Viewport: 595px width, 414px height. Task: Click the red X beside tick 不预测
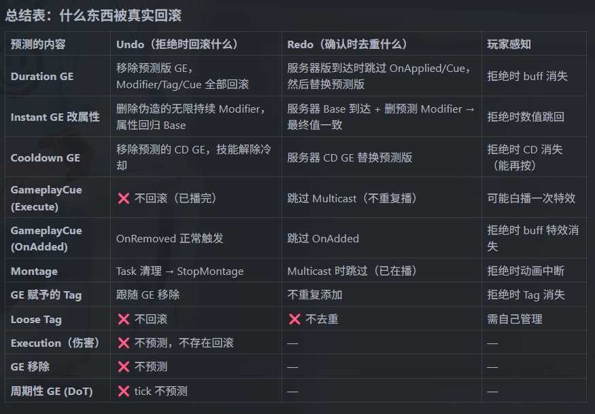click(124, 391)
